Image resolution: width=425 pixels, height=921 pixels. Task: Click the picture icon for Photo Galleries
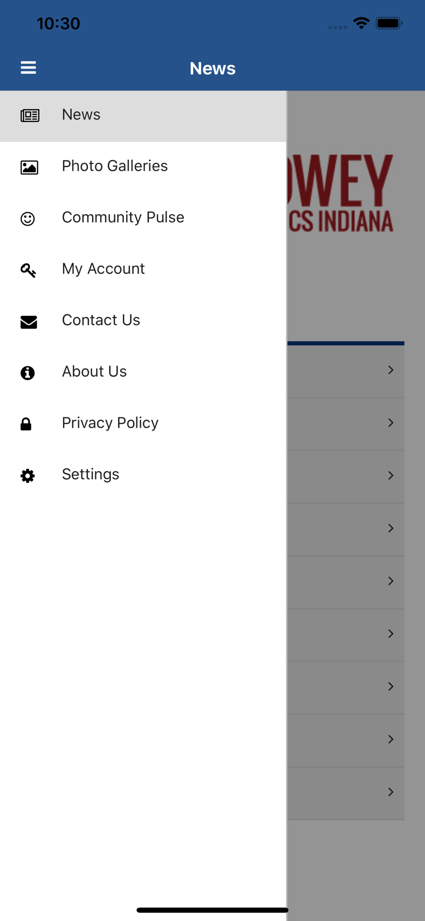(x=29, y=167)
